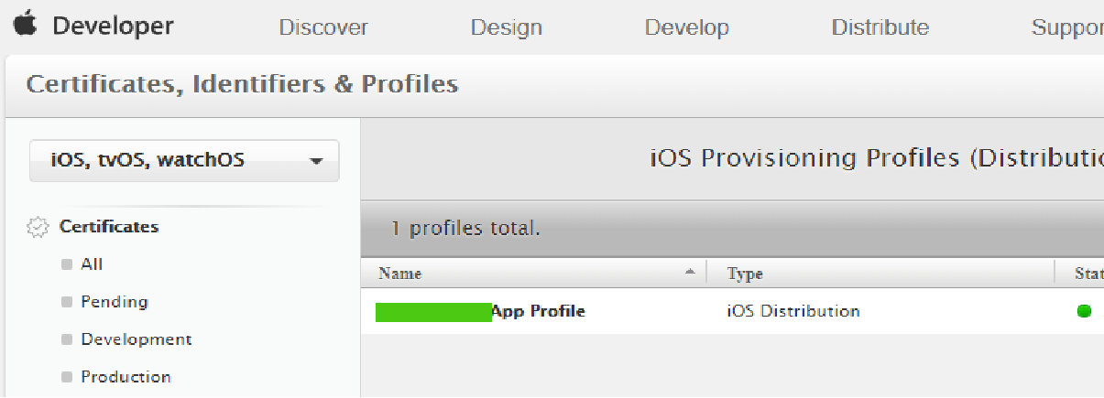This screenshot has height=398, width=1104.
Task: Show Production certificates
Action: click(x=126, y=377)
